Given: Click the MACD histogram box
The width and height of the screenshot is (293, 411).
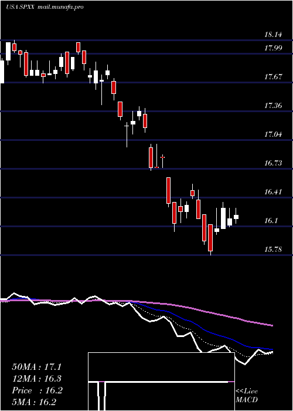Looking at the screenshot, I should pos(161,382).
